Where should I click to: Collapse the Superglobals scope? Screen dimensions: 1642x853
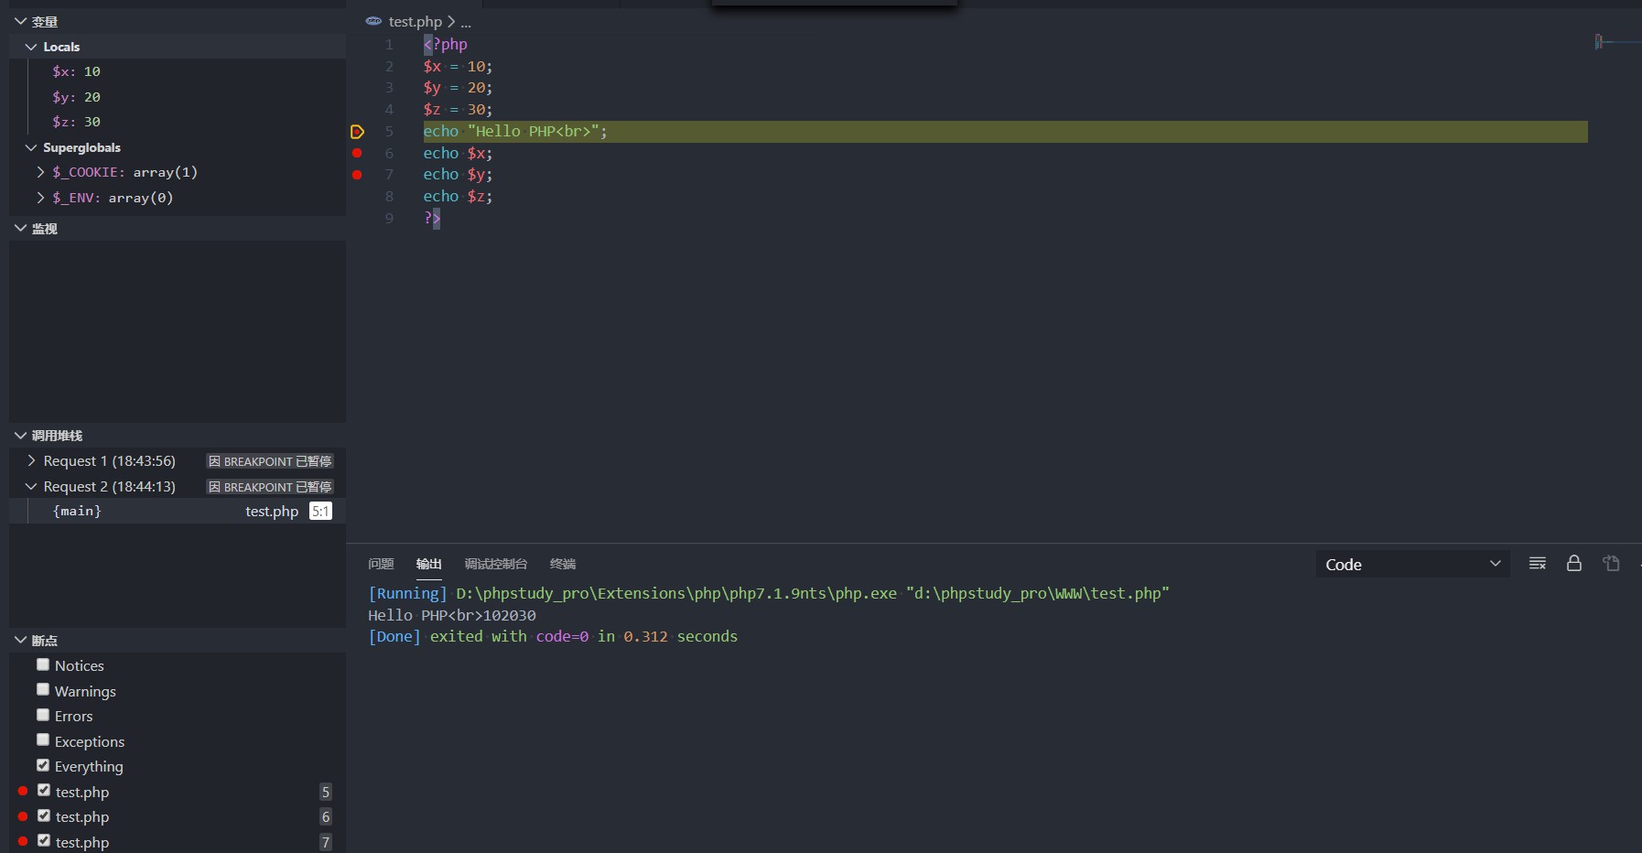coord(31,147)
